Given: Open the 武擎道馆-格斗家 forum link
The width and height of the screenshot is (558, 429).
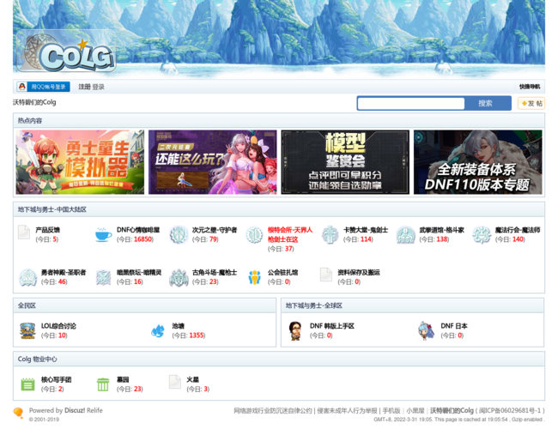Looking at the screenshot, I should [441, 230].
